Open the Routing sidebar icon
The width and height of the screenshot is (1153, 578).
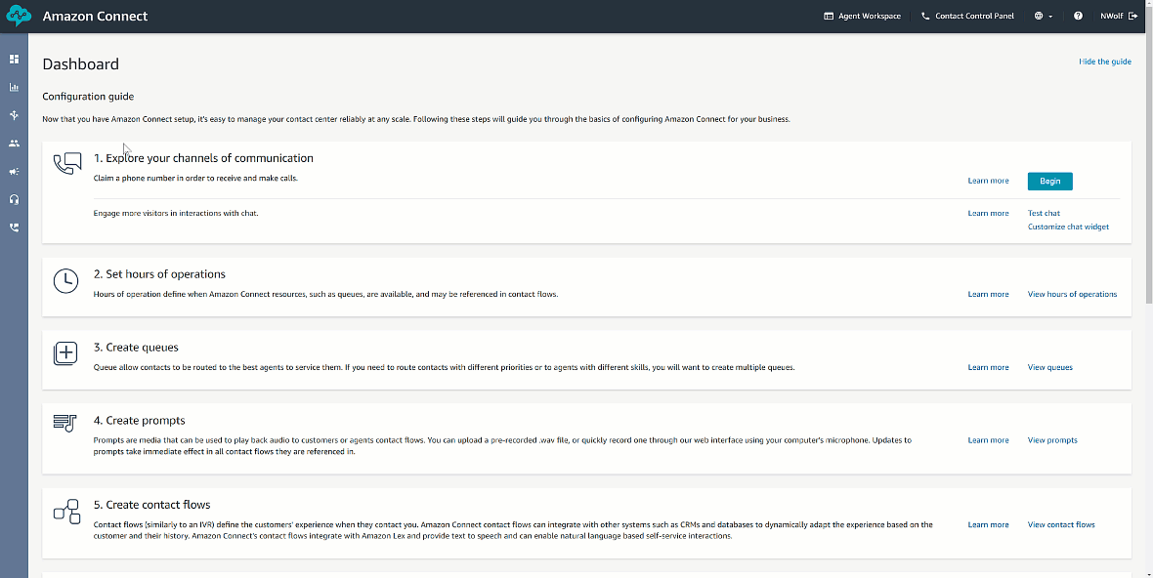(14, 114)
